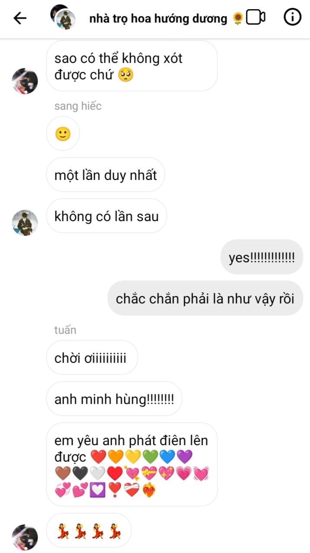This screenshot has width=310, height=553.
Task: Select the 'không có lần sau' bubble
Action: click(107, 216)
